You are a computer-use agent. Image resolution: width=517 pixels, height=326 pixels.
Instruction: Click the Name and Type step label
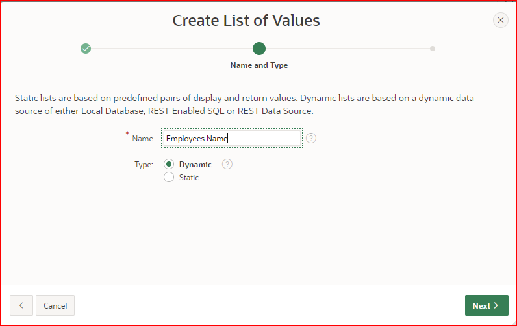click(259, 65)
